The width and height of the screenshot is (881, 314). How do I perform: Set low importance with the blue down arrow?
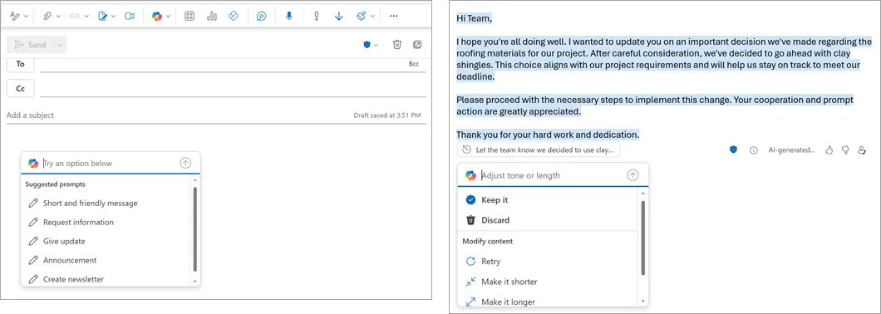[339, 17]
